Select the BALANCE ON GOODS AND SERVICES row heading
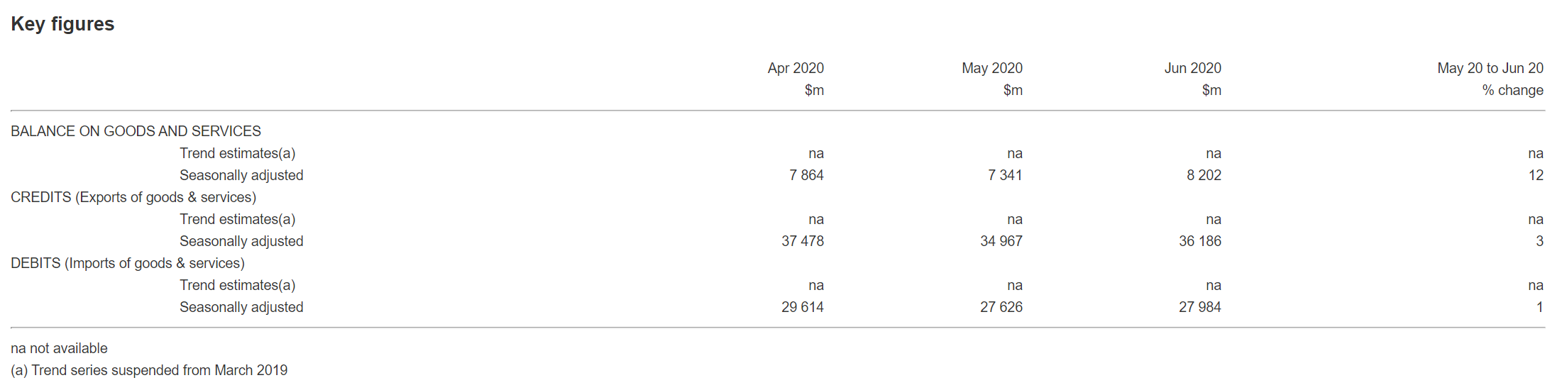Image resolution: width=1562 pixels, height=390 pixels. pyautogui.click(x=136, y=131)
